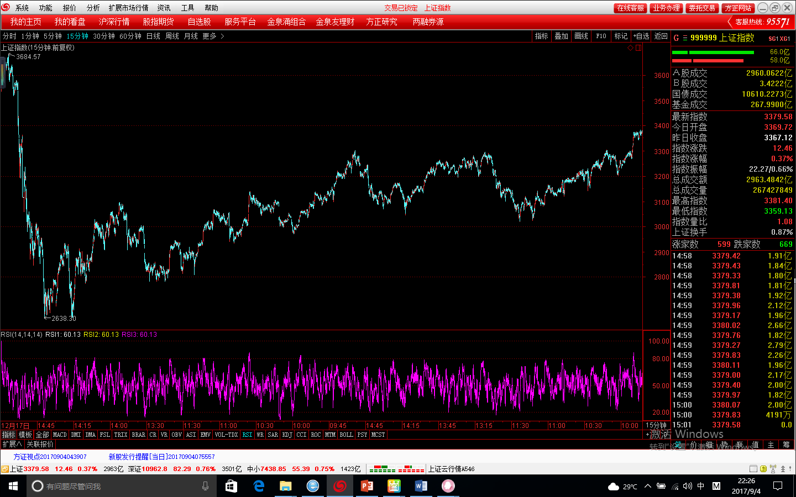Click the 返回 back button
Image resolution: width=796 pixels, height=497 pixels.
661,36
